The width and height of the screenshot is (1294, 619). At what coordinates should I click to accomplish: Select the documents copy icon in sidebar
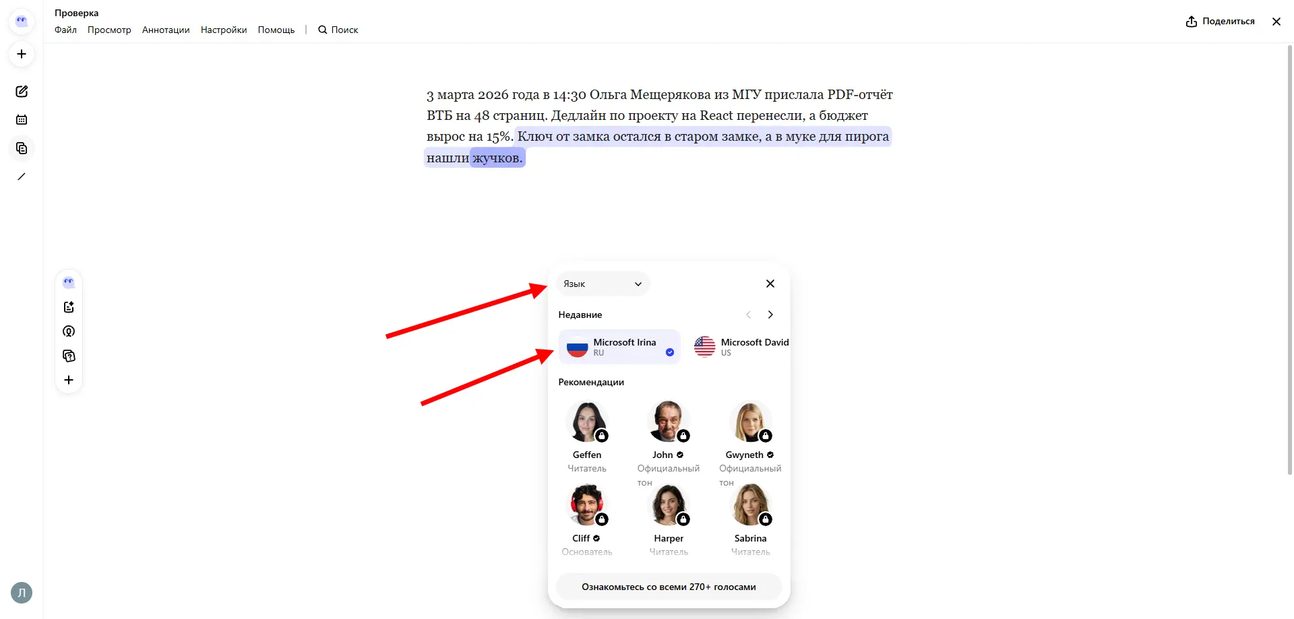[22, 148]
